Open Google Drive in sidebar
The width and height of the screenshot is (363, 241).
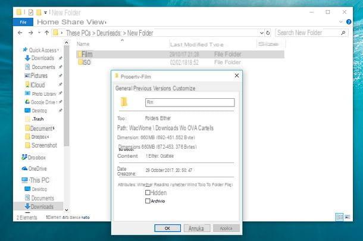click(43, 102)
